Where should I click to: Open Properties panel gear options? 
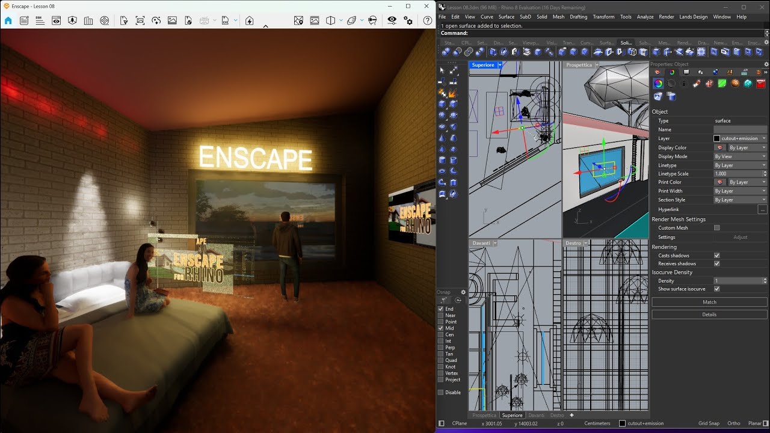(x=766, y=64)
